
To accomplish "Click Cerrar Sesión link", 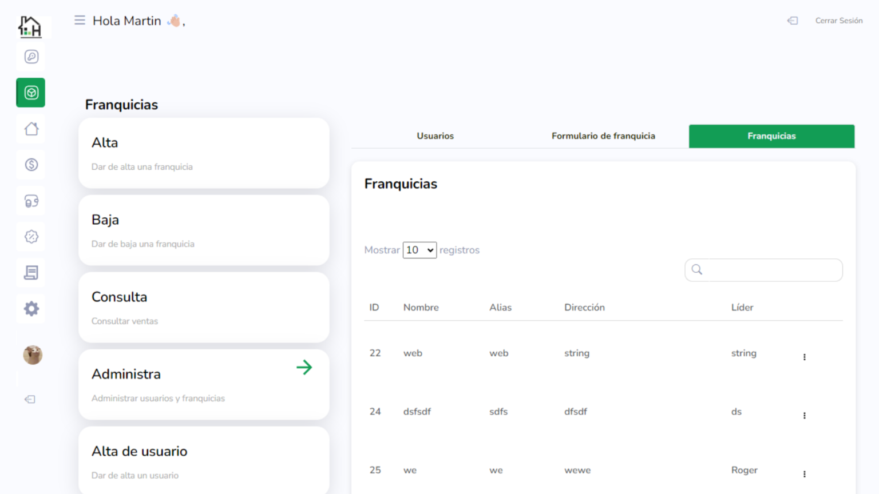I will tap(838, 21).
